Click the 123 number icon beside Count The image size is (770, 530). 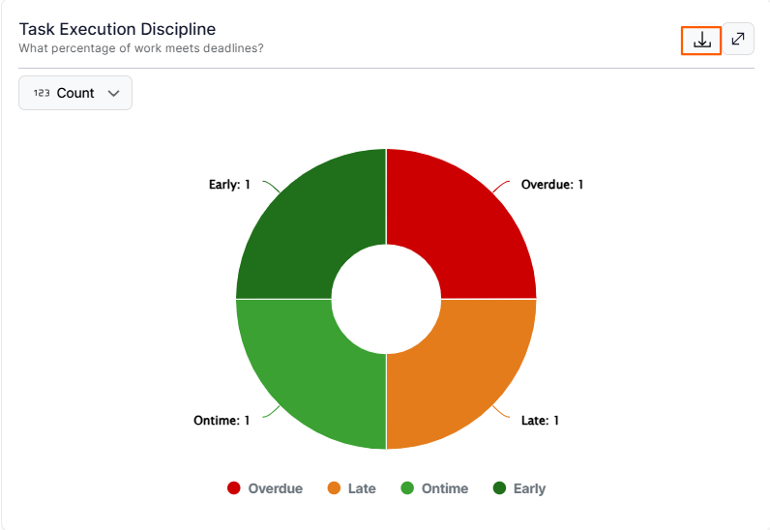[42, 94]
